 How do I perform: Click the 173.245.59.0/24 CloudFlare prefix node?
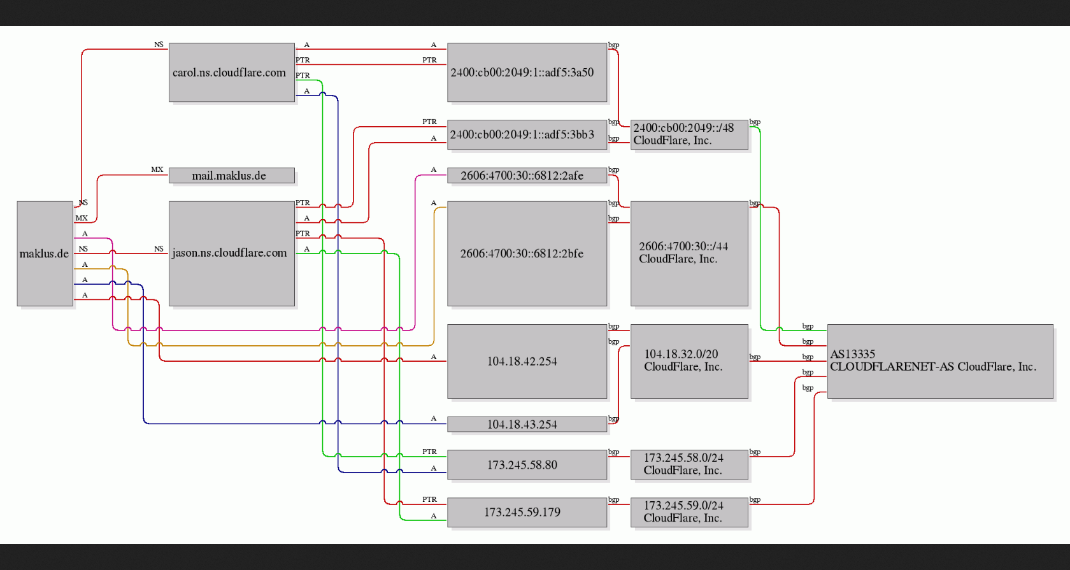689,513
